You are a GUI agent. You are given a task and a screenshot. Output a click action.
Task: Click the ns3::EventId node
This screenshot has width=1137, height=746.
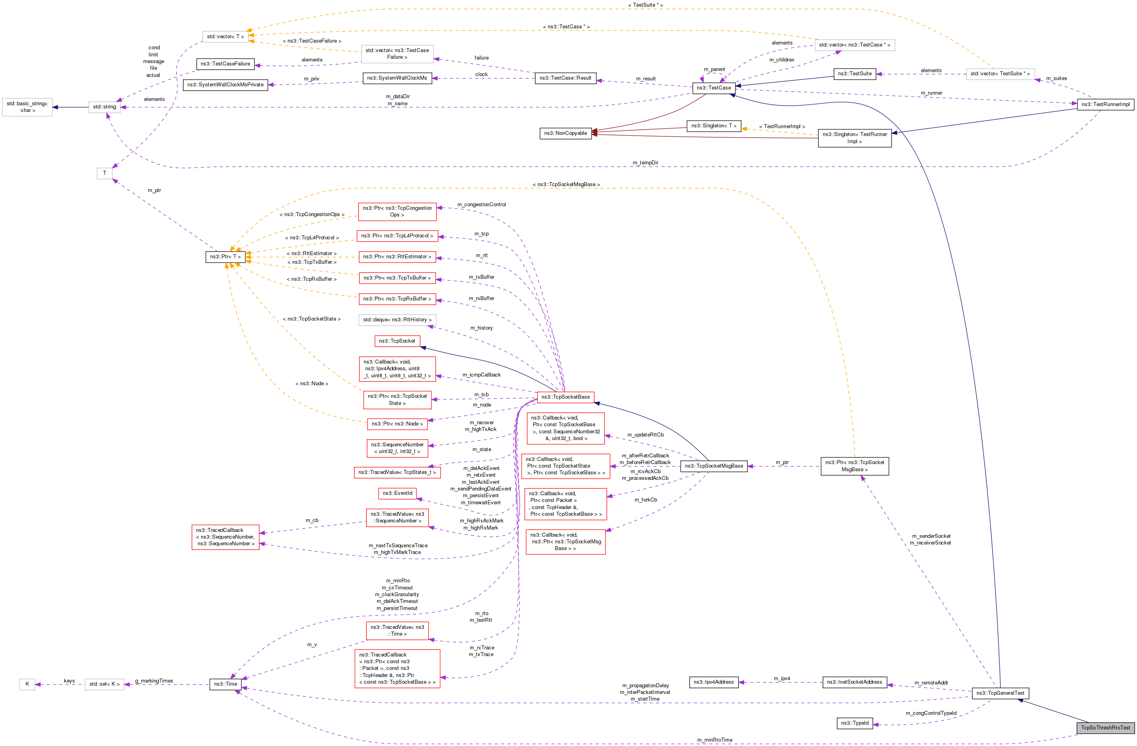[397, 493]
